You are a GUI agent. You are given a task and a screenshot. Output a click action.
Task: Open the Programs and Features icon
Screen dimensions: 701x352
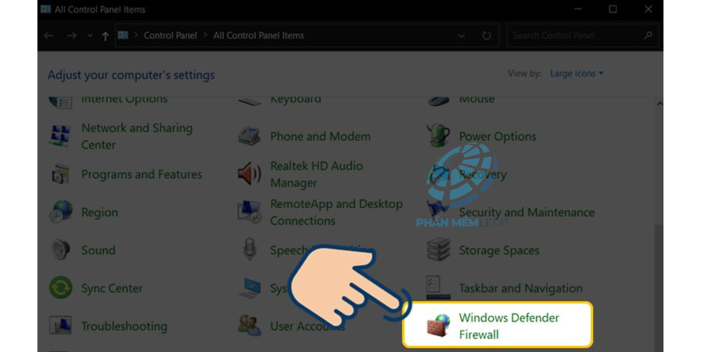pos(60,174)
